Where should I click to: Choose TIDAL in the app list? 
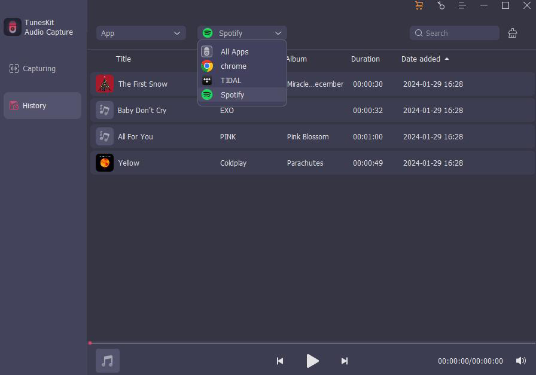(x=242, y=80)
